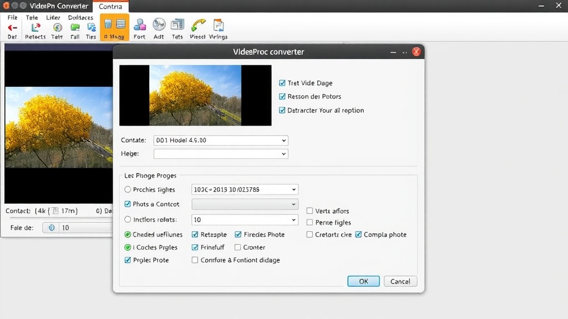568x319 pixels.
Task: Select the Prochies fighes radio button
Action: point(128,189)
